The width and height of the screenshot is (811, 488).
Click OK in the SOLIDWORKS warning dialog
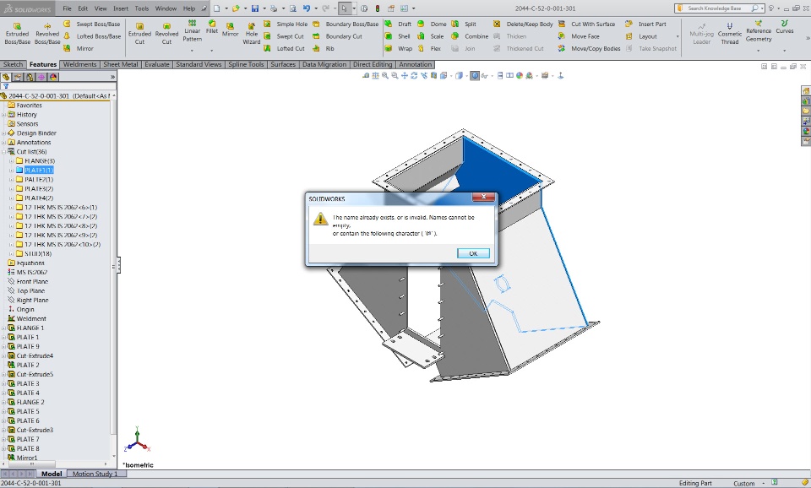coord(473,253)
